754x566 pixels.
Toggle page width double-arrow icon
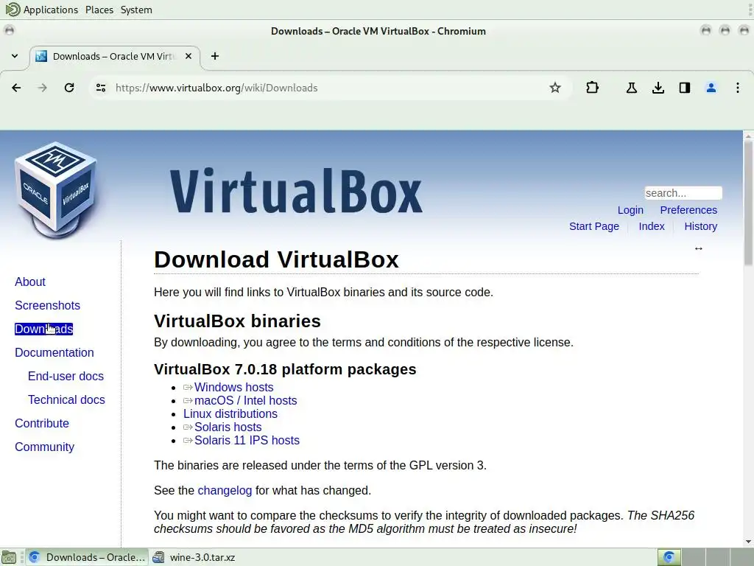pos(699,248)
